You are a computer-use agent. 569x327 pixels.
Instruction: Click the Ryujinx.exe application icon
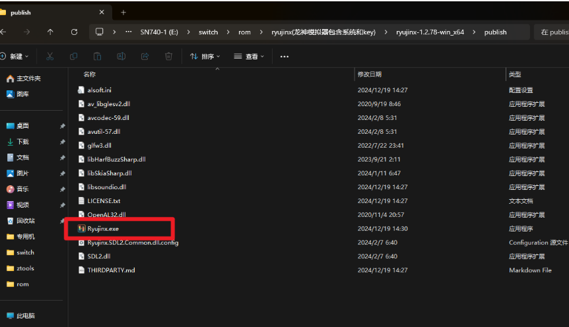tap(82, 229)
